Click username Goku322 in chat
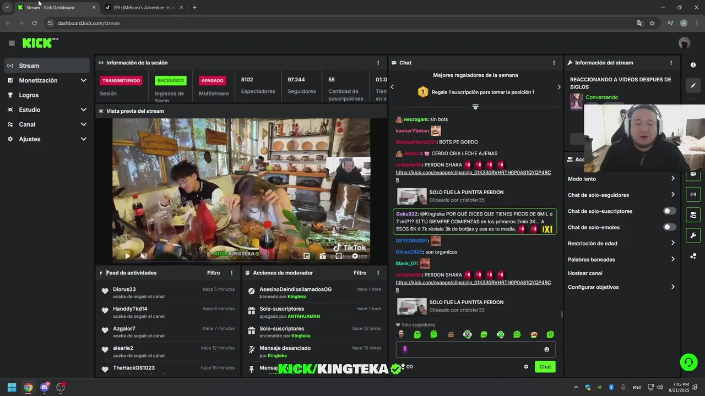The image size is (705, 396). (408, 214)
